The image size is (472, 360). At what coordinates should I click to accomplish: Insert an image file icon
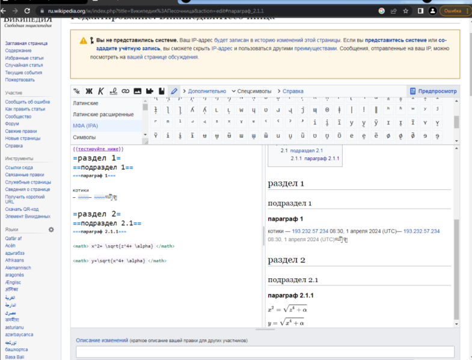tap(138, 91)
